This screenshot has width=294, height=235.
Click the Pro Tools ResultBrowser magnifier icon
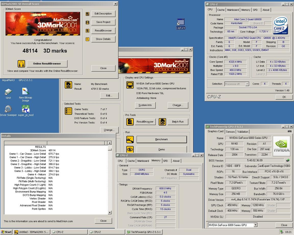pyautogui.click(x=130, y=122)
